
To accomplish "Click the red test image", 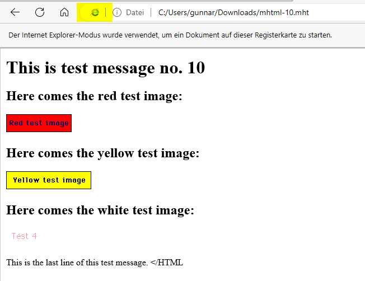I will pos(39,123).
